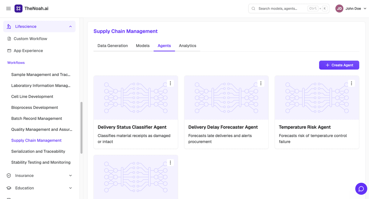Open Temperature Risk Agent thumbnail
This screenshot has width=369, height=199.
point(317,98)
